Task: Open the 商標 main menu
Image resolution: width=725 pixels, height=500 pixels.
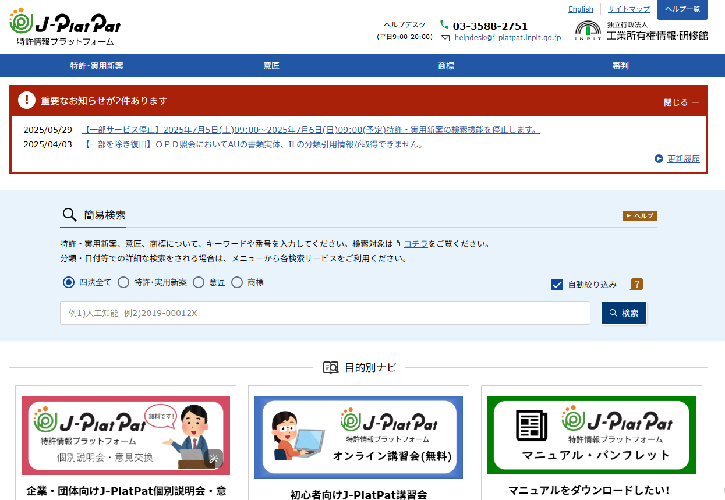Action: click(446, 66)
